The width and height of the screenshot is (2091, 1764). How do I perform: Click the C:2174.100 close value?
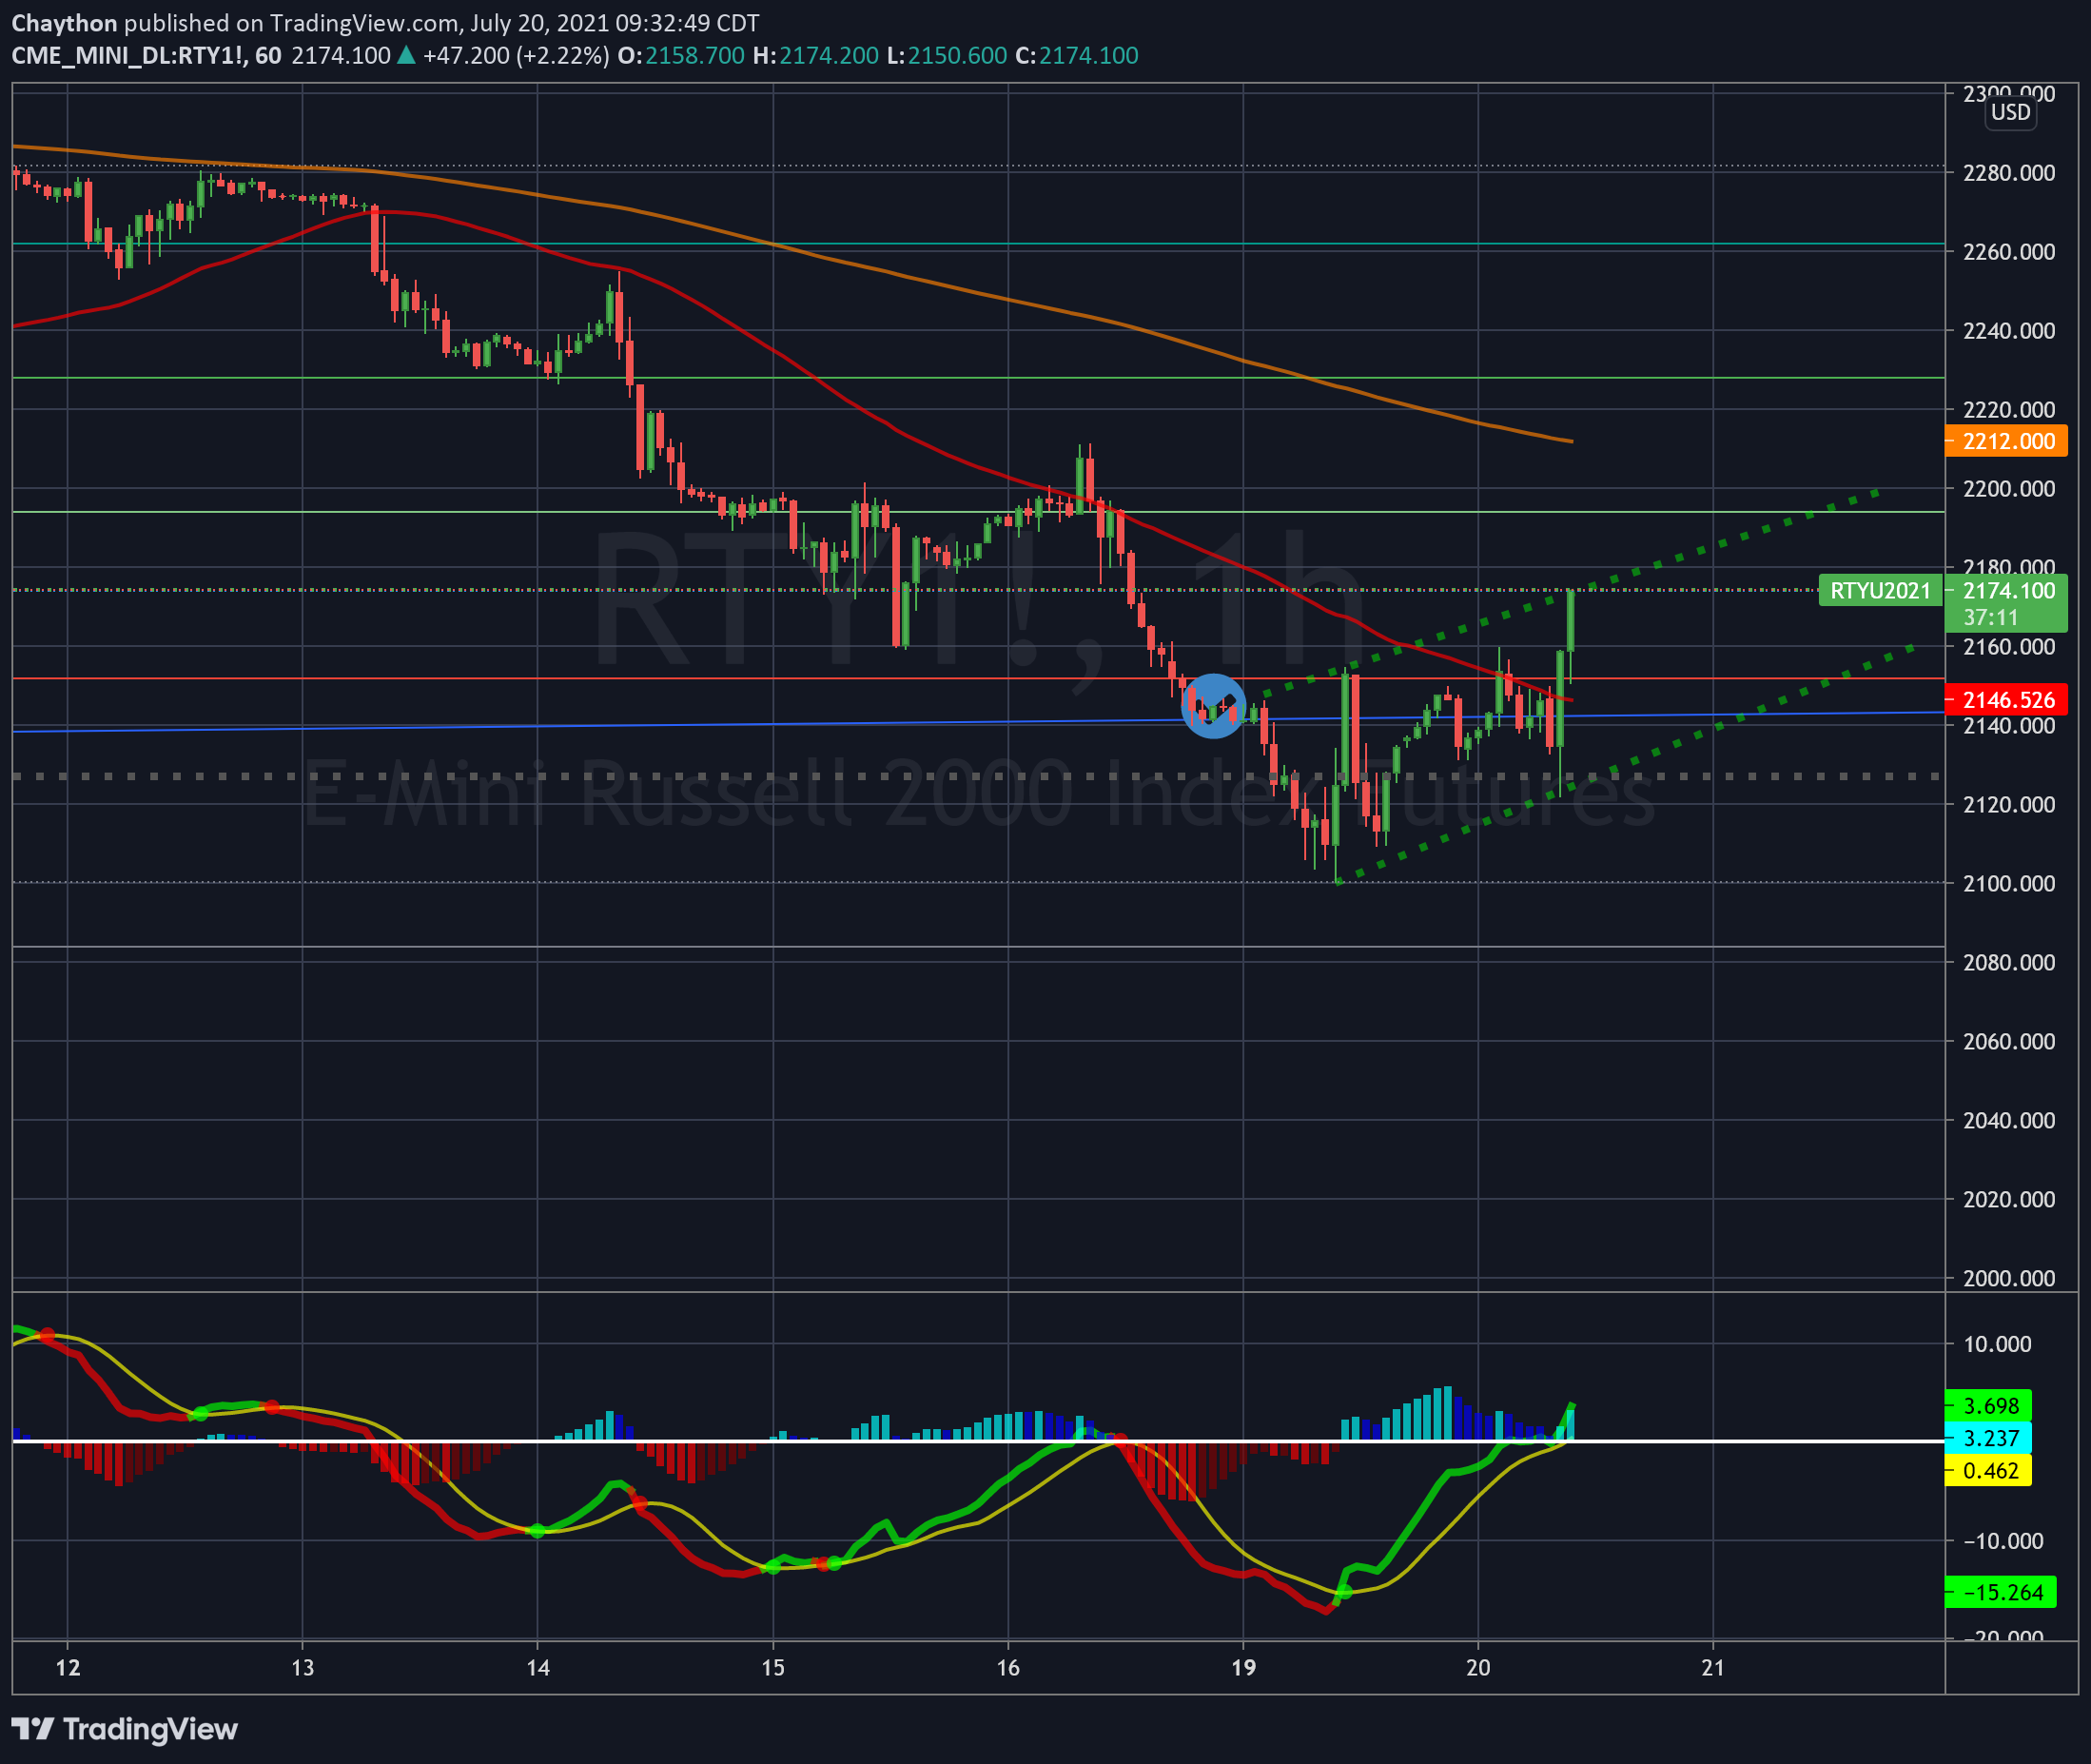pos(1077,56)
